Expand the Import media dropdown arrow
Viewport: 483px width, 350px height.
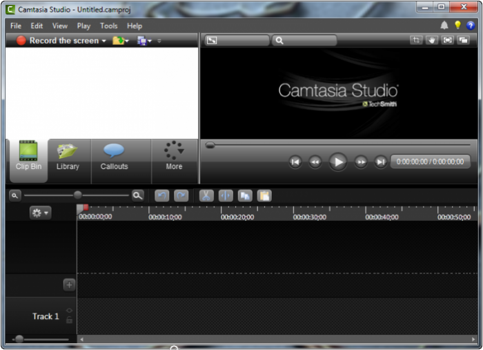(127, 41)
